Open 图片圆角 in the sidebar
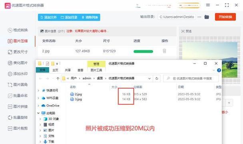The image size is (243, 144). 18,85
